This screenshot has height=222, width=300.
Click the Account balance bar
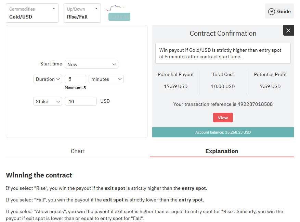[223, 132]
